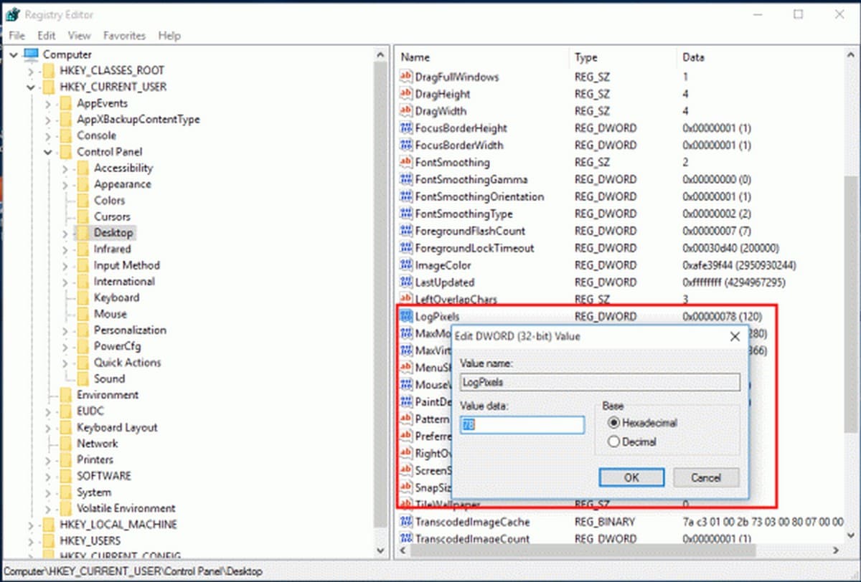Open the Edit menu

click(x=47, y=35)
